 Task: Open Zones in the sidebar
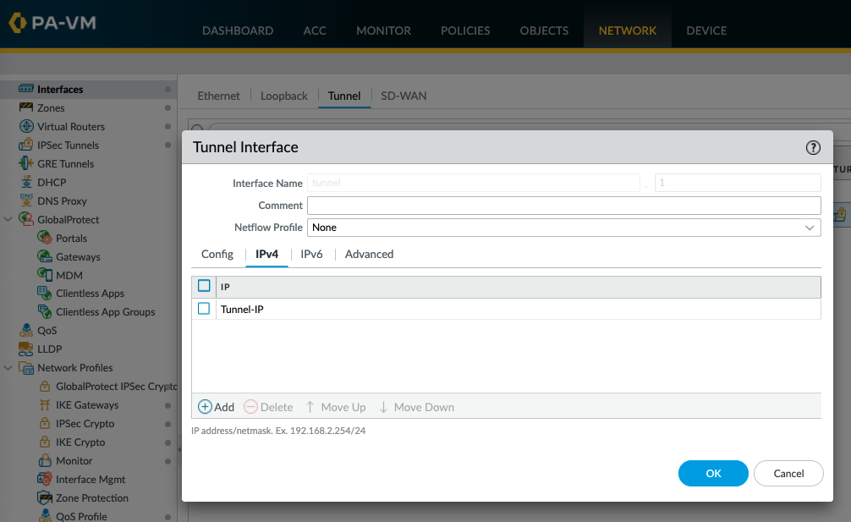click(51, 108)
